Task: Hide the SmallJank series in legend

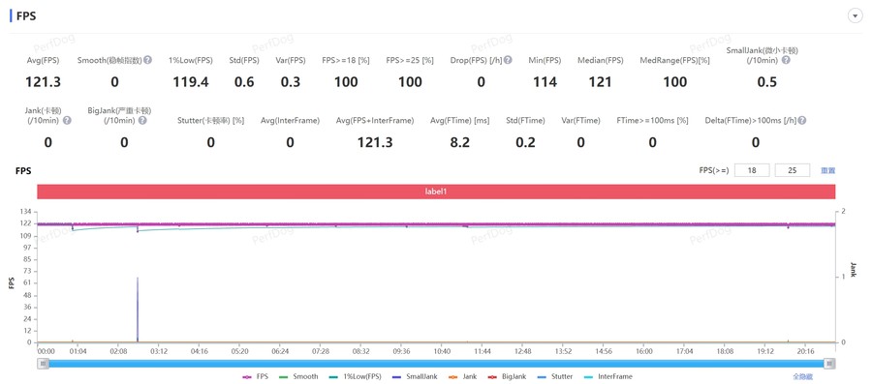Action: click(x=415, y=377)
